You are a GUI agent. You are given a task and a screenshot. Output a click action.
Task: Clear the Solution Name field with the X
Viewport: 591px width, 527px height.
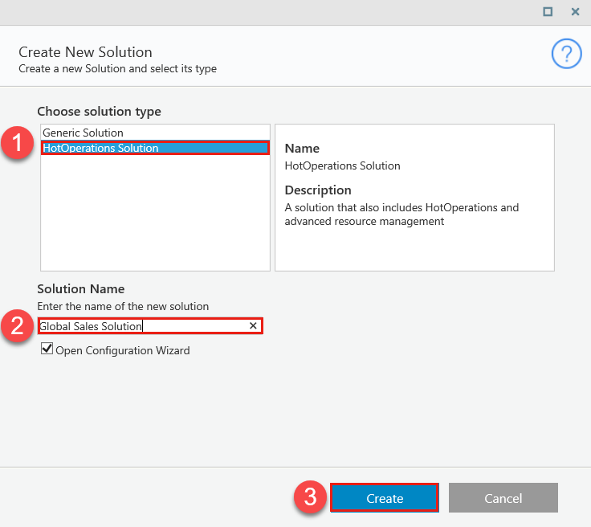253,325
